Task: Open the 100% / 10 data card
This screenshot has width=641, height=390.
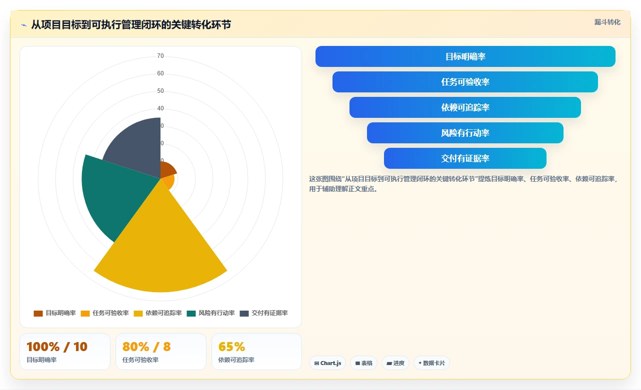Action: [65, 352]
